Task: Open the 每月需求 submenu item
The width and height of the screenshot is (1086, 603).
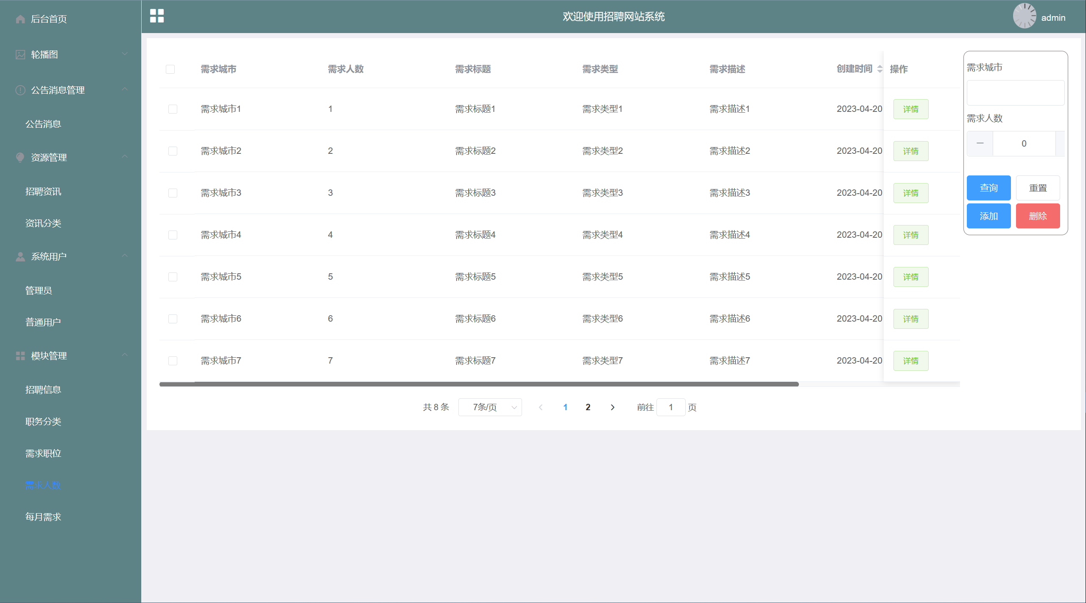Action: (x=43, y=517)
